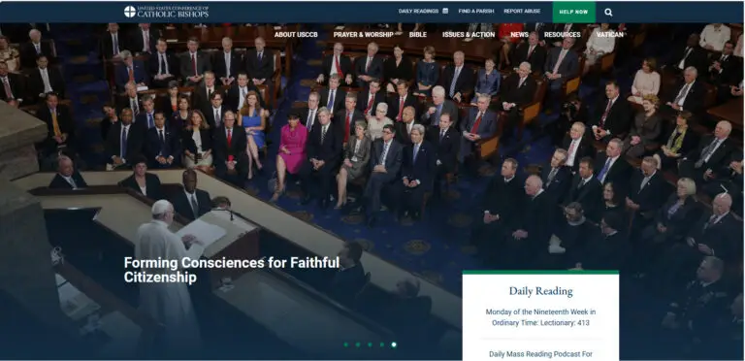Click the Daily Reading card heading
The image size is (745, 361).
point(540,291)
